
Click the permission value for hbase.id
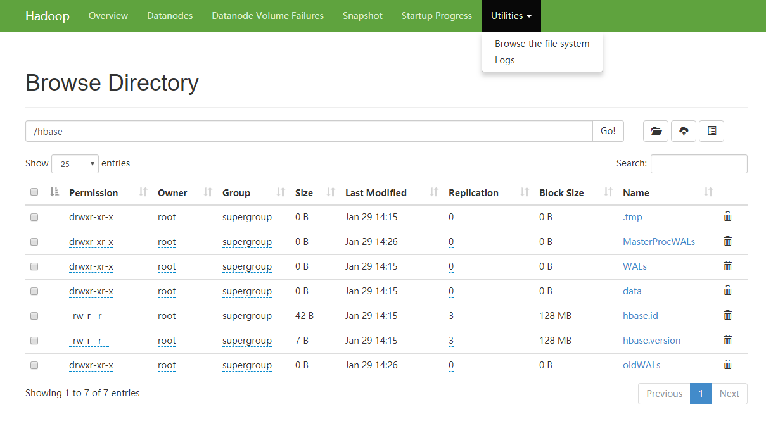pos(89,316)
